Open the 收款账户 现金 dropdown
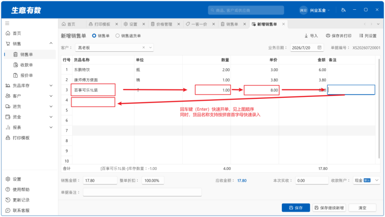The image size is (385, 217). [366, 181]
